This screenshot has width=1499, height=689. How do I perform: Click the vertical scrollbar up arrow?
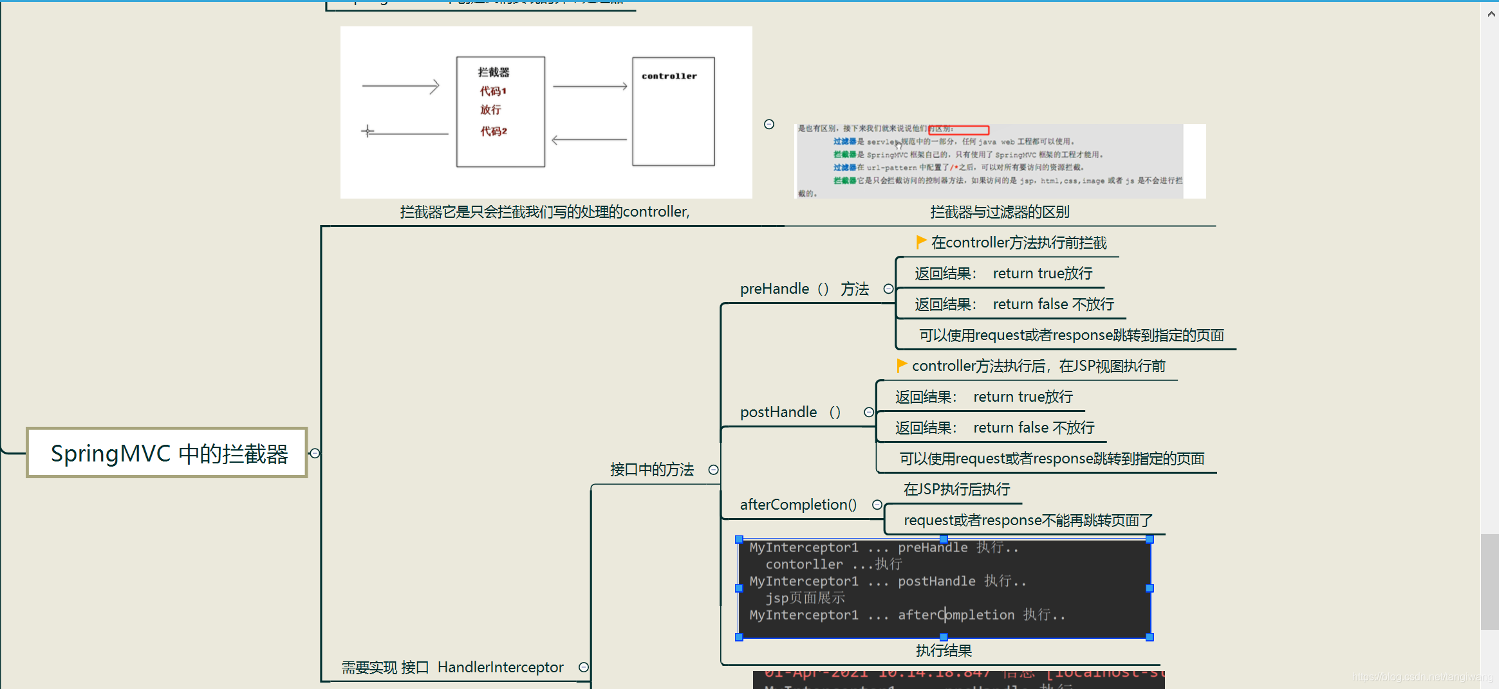point(1491,13)
